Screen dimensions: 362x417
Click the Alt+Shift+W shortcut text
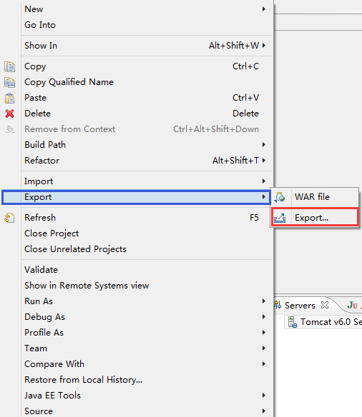[x=234, y=46]
